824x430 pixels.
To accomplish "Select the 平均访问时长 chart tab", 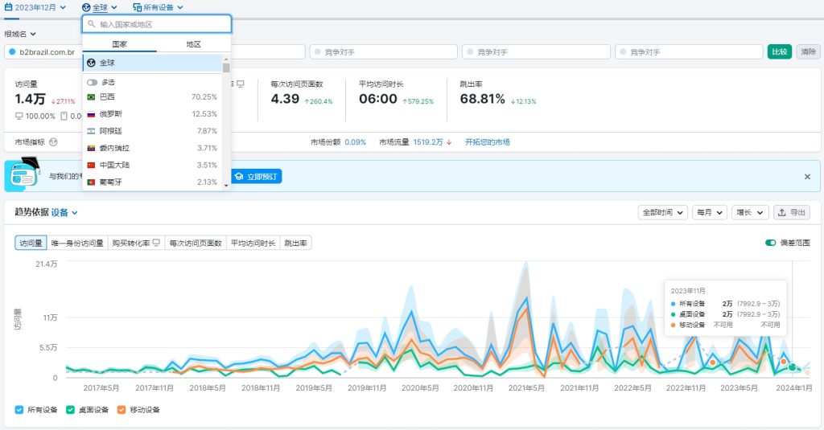I will [x=253, y=243].
